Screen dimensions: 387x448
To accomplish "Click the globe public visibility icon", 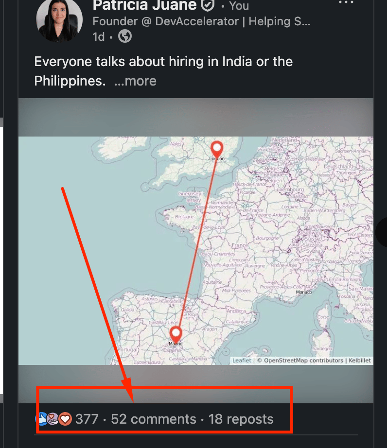I will [x=125, y=36].
